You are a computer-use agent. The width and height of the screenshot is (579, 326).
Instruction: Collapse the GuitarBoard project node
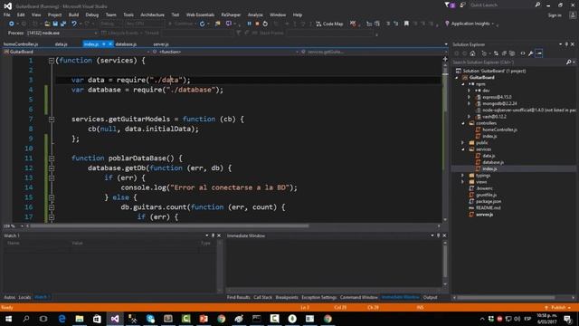(x=457, y=78)
